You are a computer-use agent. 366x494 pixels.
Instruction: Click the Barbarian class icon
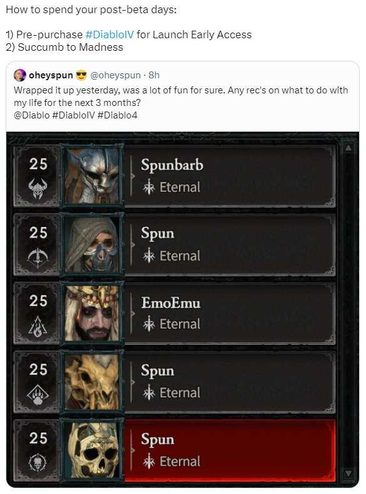[38, 189]
